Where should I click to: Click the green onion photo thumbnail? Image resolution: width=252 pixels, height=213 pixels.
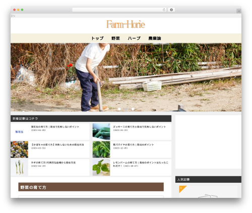[19, 167]
